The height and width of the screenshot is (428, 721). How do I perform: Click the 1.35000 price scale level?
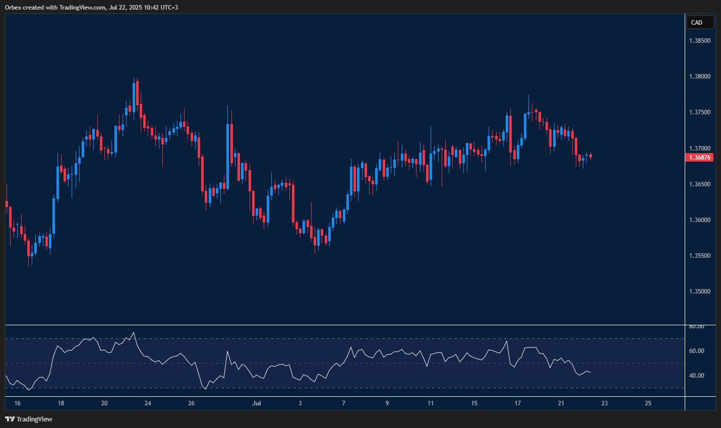(x=700, y=292)
